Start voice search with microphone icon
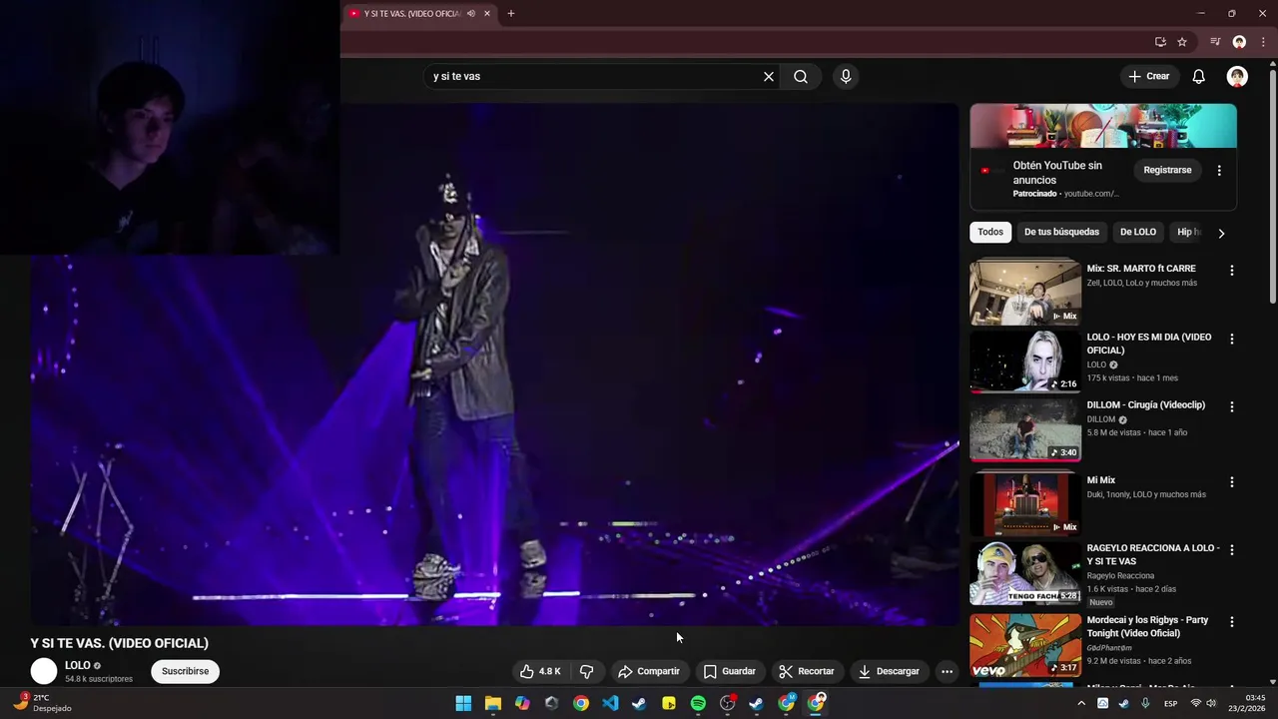 click(x=846, y=76)
